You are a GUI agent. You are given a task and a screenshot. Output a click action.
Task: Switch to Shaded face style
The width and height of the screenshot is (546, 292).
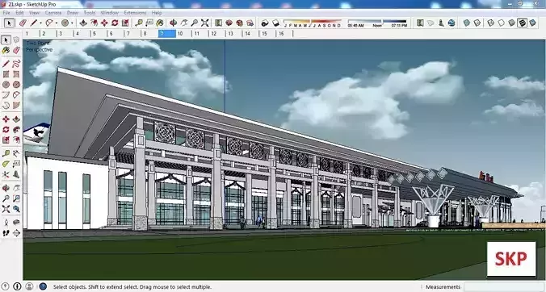(x=511, y=23)
